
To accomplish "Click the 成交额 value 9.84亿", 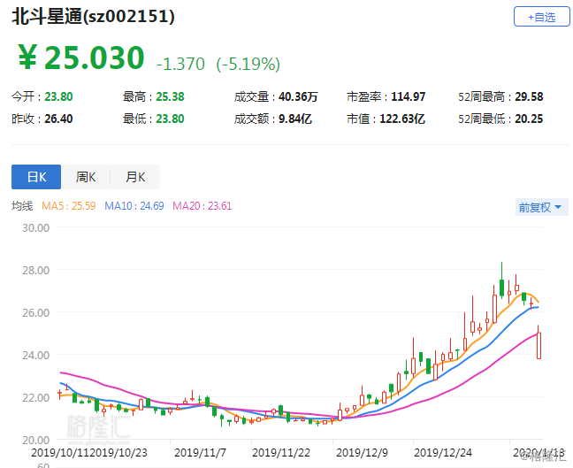I will (x=295, y=119).
